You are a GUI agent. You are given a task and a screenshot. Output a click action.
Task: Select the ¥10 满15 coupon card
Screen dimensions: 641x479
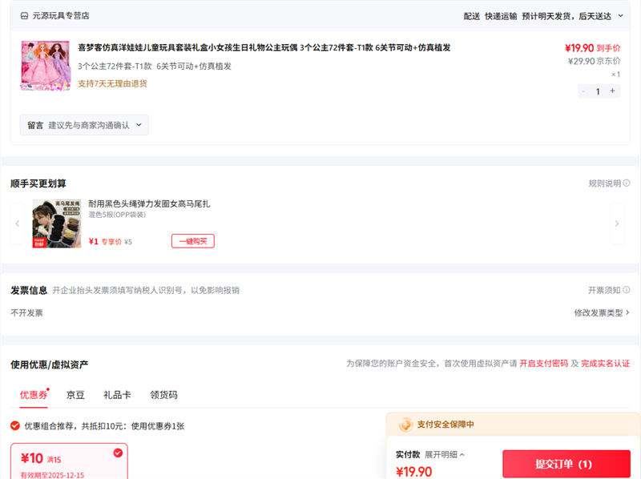(69, 461)
